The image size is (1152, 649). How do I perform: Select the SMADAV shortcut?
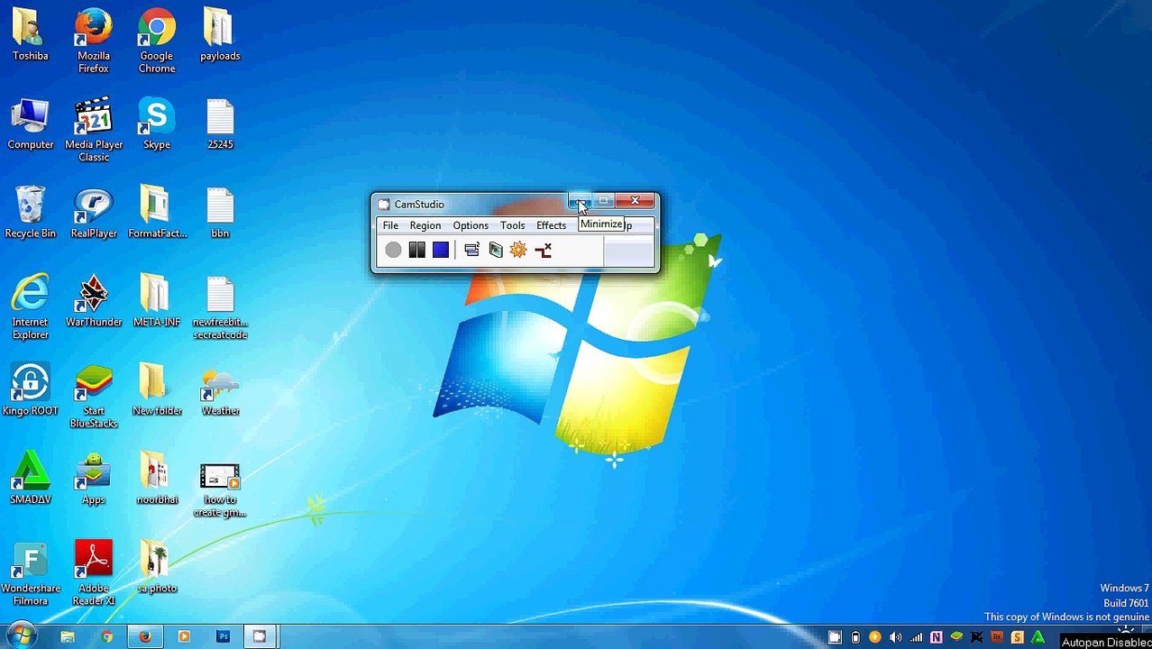pyautogui.click(x=31, y=479)
